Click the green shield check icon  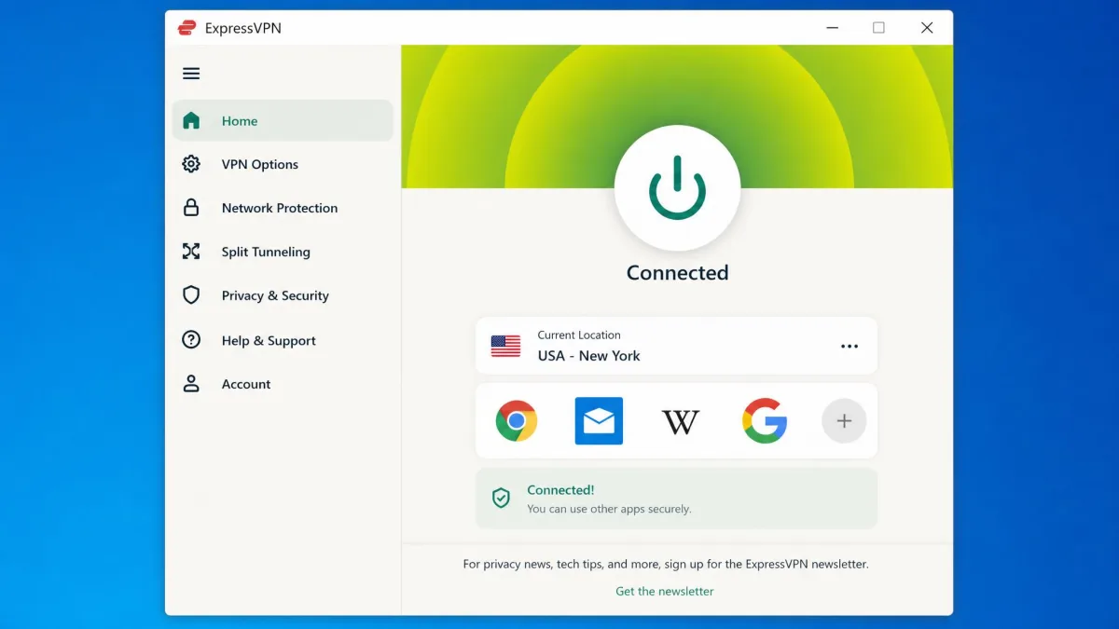click(502, 498)
